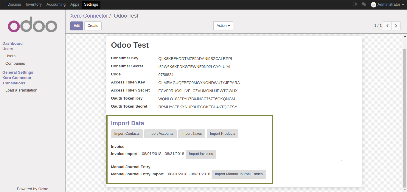Open the conversations chat icon
407x192 pixels.
coord(364,4)
